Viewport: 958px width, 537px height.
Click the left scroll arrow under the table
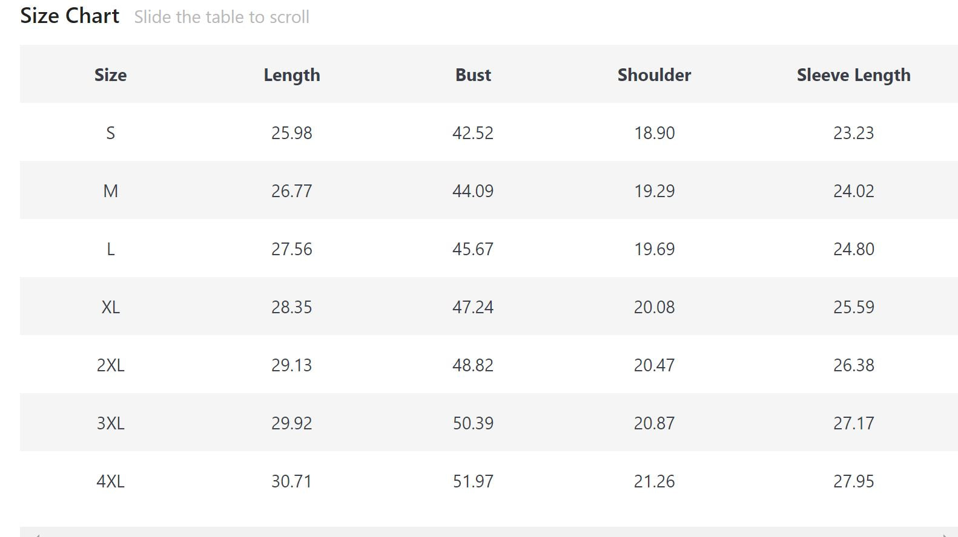click(38, 535)
